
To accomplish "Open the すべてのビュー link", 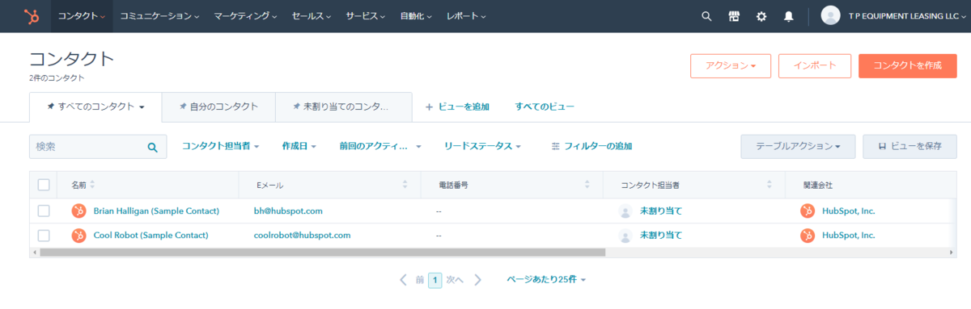I will [545, 106].
